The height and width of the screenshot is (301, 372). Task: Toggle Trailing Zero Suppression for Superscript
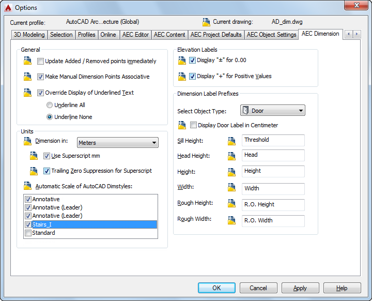click(47, 171)
